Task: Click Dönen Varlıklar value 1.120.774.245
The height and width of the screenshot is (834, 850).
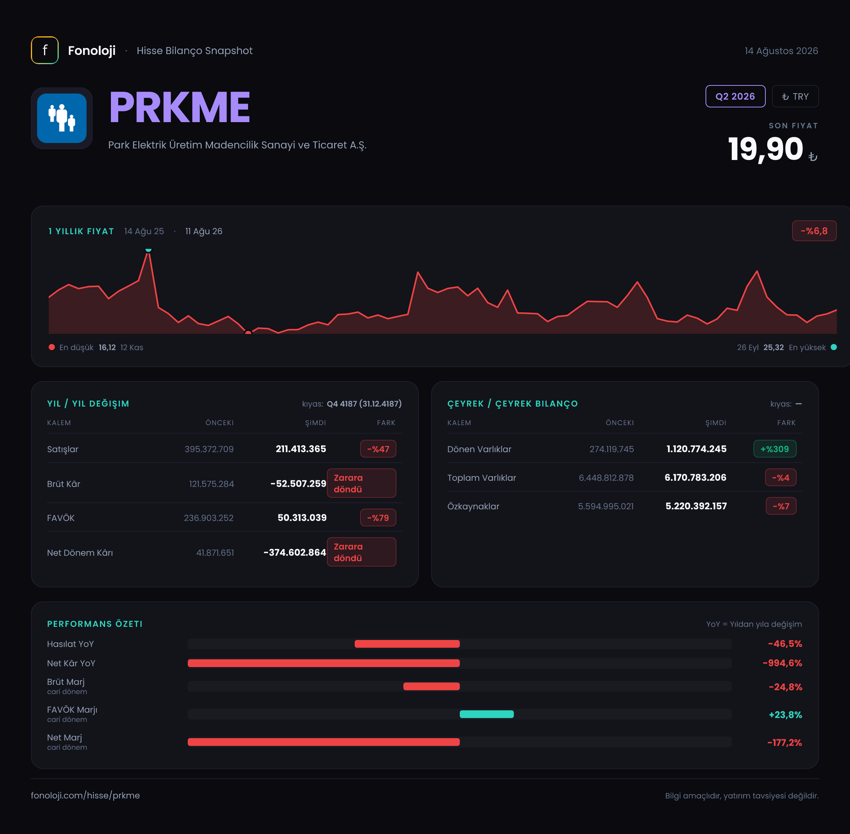Action: [x=696, y=449]
